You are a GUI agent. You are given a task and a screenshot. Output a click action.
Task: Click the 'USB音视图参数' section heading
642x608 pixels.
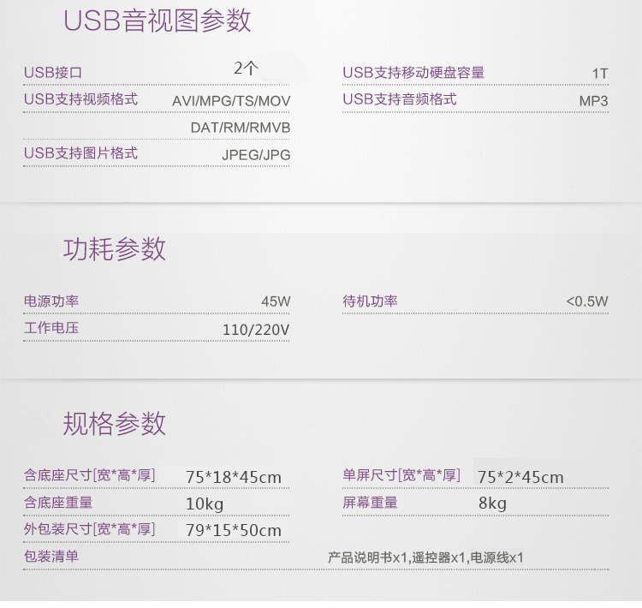tap(158, 21)
